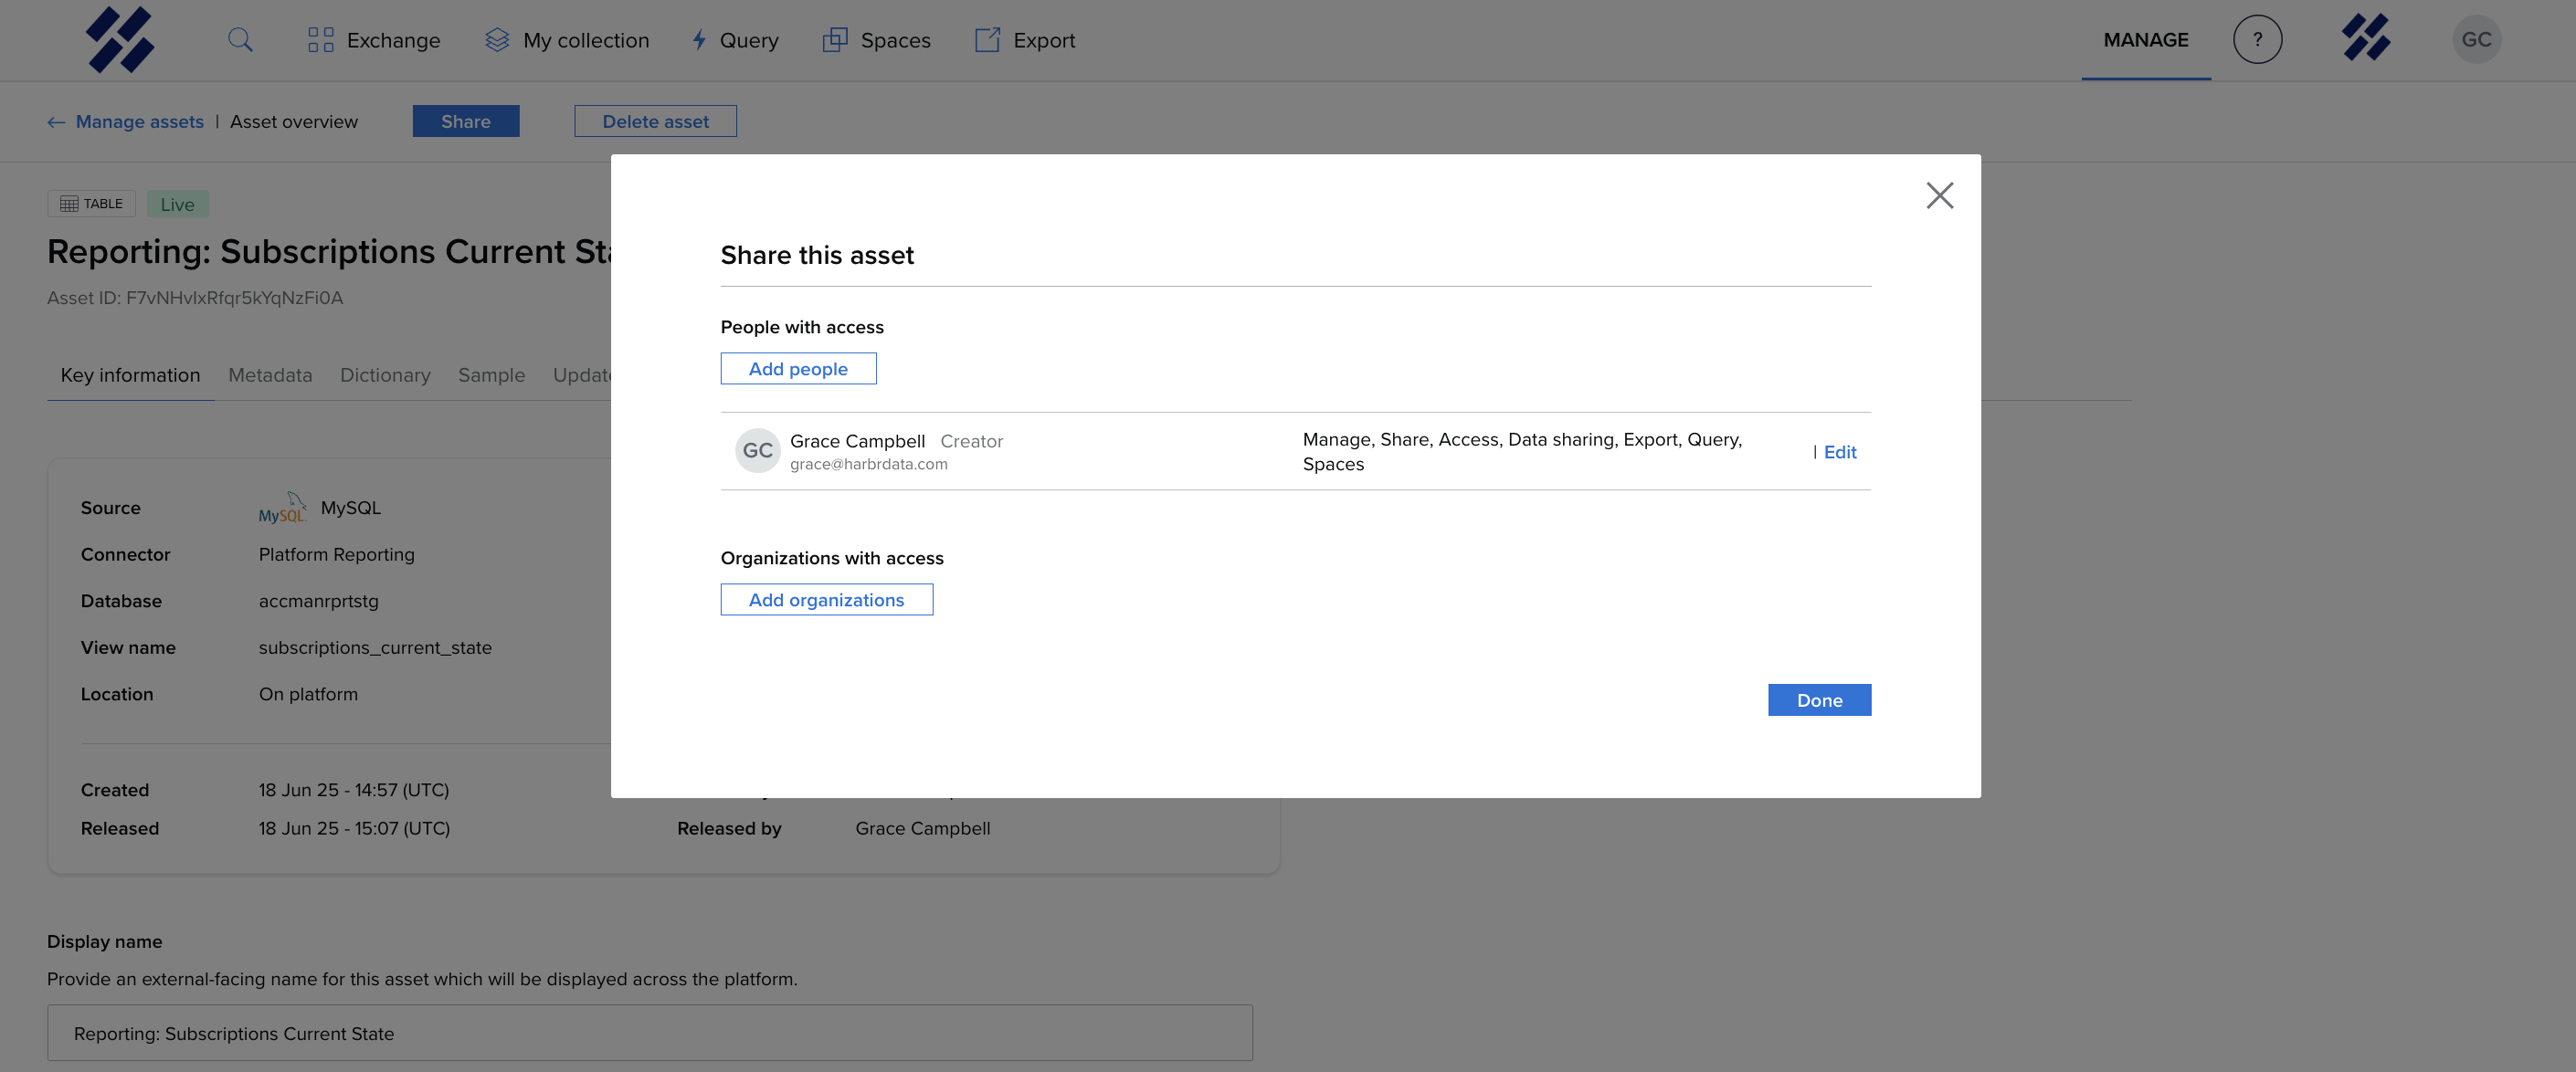The height and width of the screenshot is (1072, 2576).
Task: Open Spaces via its squares icon
Action: (834, 40)
